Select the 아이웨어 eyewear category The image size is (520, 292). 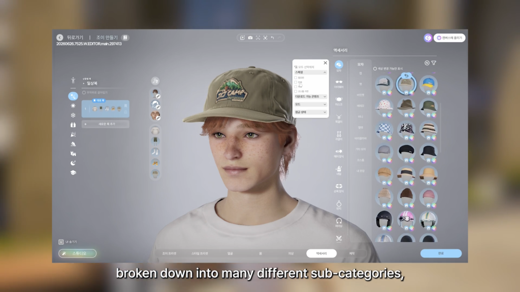pyautogui.click(x=339, y=84)
